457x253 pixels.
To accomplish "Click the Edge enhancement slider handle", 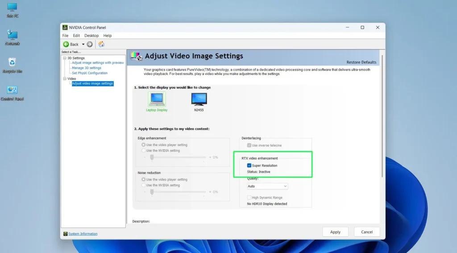I will click(x=152, y=158).
